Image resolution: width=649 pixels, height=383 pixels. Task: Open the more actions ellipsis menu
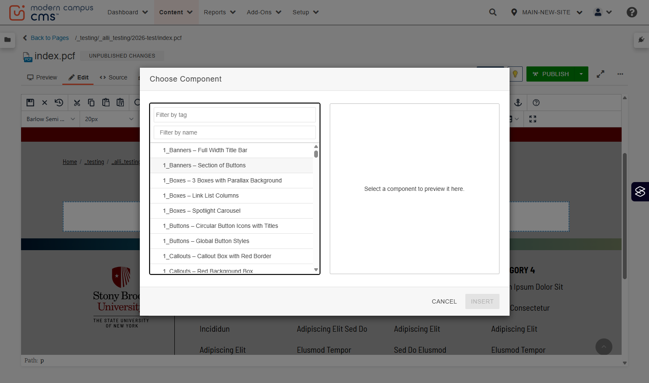coord(620,74)
